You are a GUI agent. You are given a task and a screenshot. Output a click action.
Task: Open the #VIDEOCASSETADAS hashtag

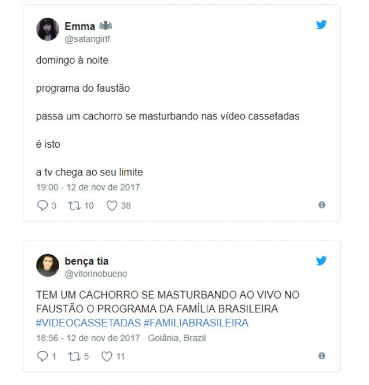pyautogui.click(x=88, y=323)
